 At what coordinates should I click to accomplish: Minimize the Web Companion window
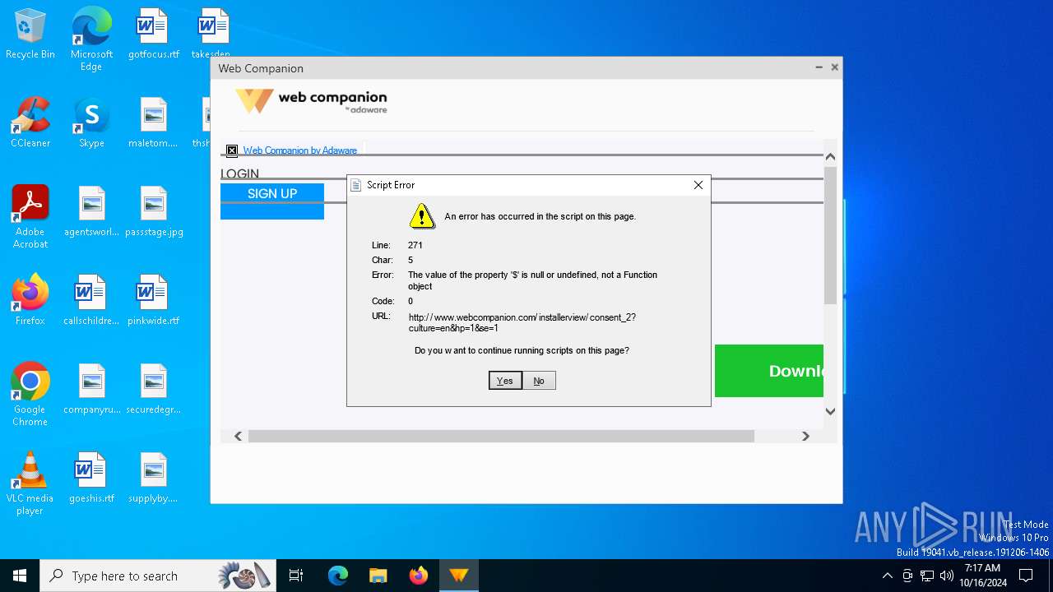(x=819, y=67)
